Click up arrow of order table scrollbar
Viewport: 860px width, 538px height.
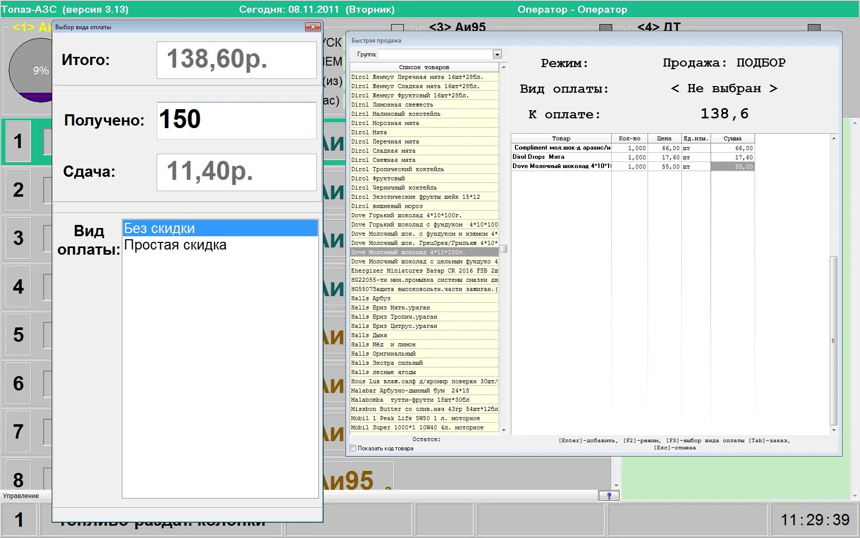834,138
